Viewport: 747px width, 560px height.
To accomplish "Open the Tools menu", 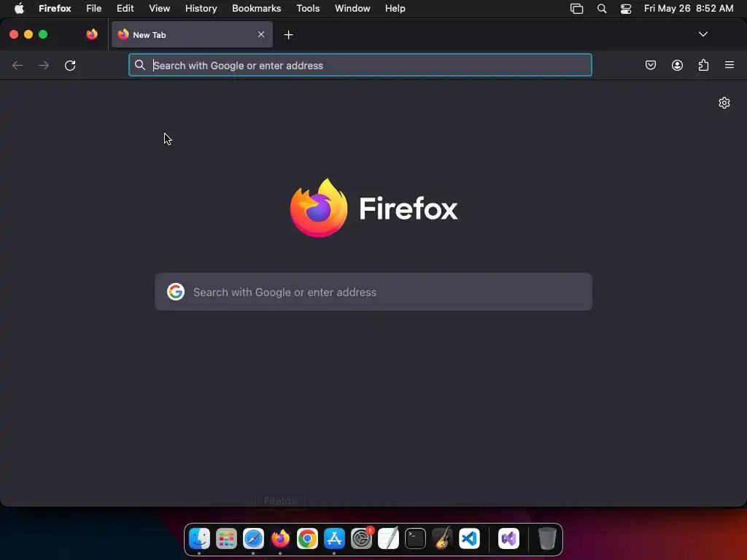I will [x=308, y=9].
